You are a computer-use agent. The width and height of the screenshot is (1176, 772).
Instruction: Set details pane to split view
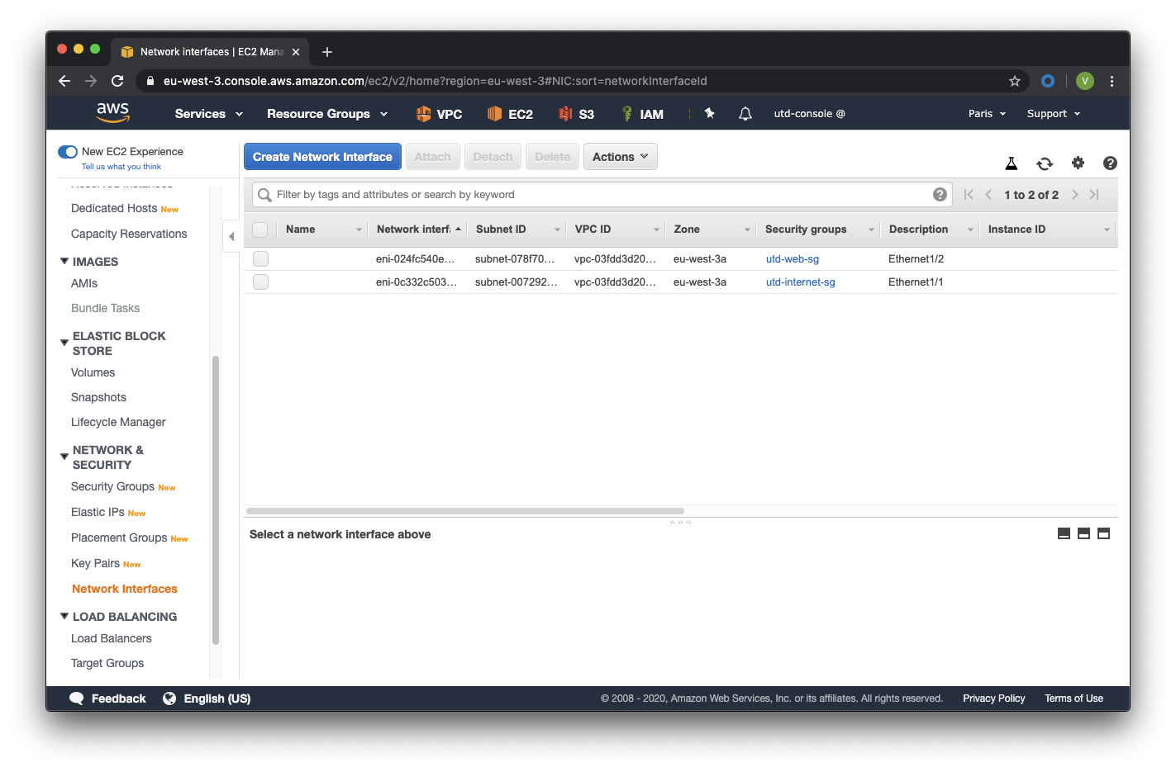pos(1083,533)
